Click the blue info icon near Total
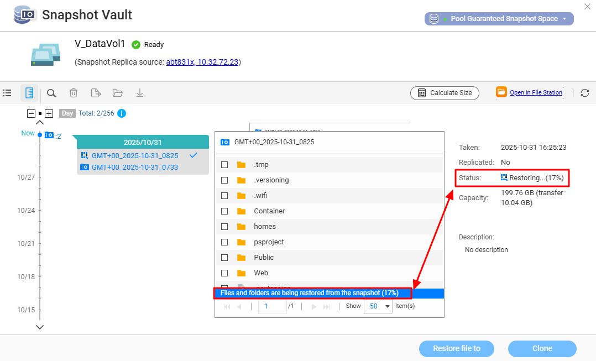 click(122, 113)
